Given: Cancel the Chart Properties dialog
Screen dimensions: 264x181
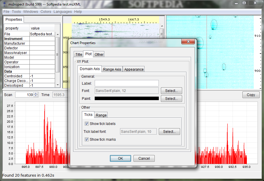Looking at the screenshot, I should tap(144, 159).
